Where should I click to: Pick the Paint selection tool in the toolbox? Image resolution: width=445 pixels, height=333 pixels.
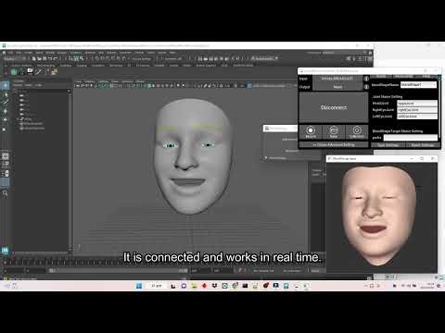(x=6, y=103)
